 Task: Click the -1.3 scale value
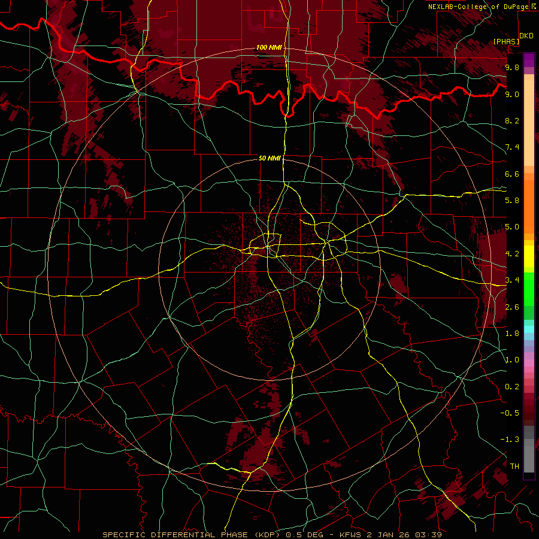(x=510, y=440)
